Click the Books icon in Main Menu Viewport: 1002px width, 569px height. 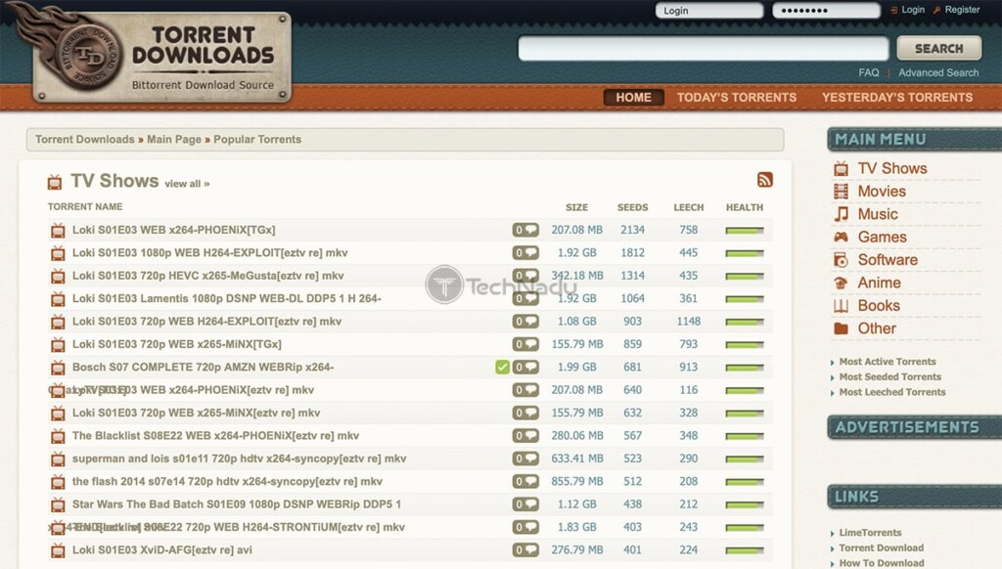841,306
